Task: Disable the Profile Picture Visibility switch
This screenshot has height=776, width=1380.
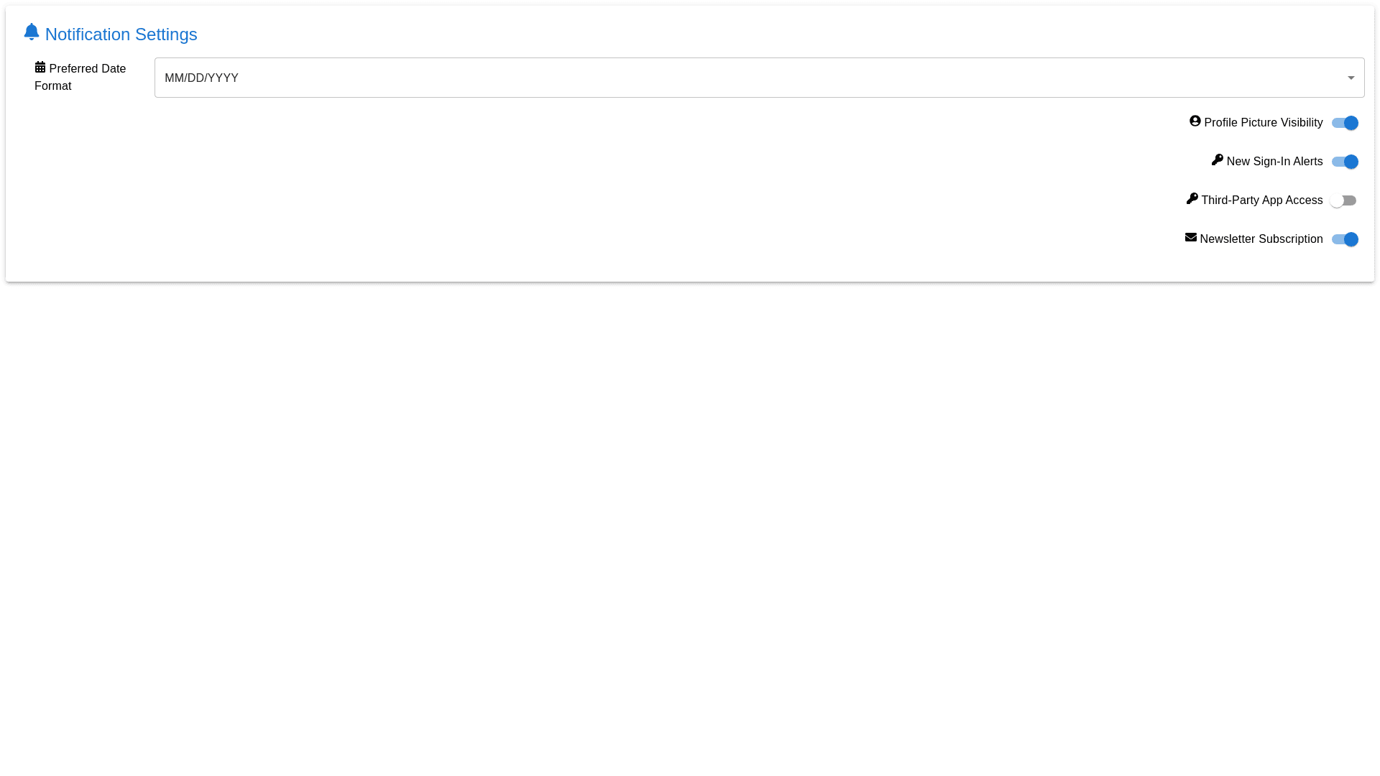Action: click(x=1344, y=123)
